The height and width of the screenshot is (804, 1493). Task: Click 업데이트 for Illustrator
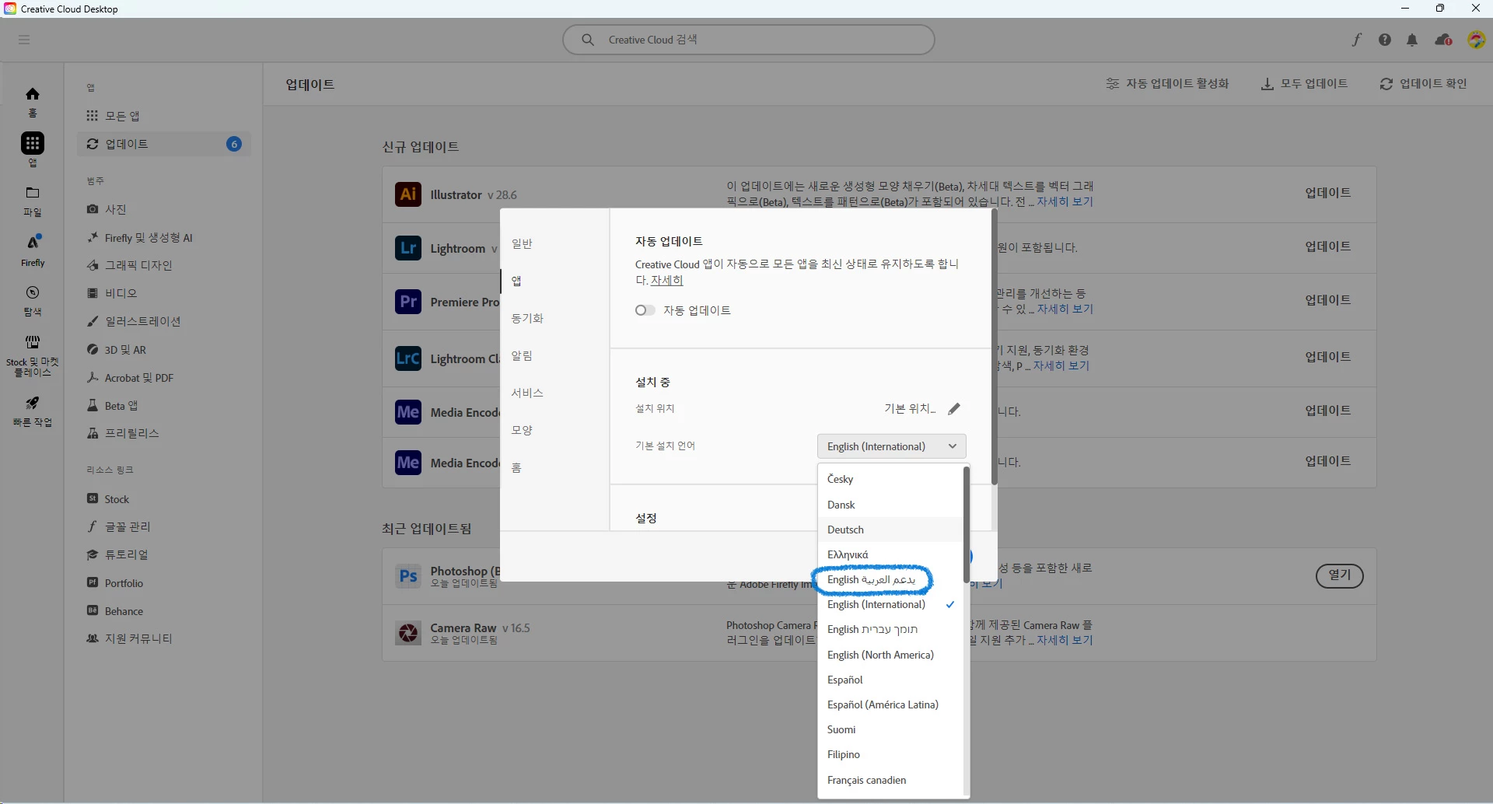(1328, 193)
